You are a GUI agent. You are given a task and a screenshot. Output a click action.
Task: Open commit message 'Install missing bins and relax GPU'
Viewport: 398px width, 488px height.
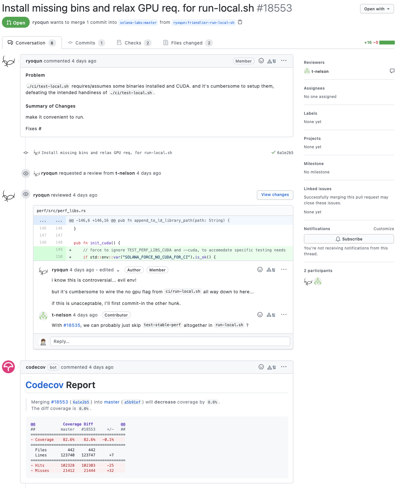click(x=107, y=153)
